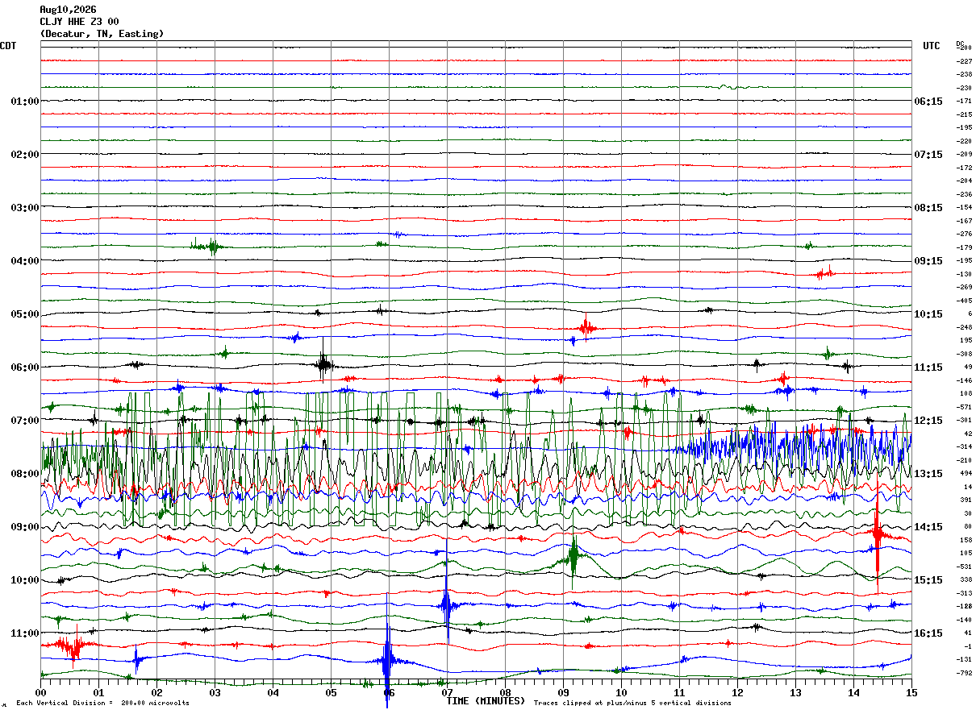Click minute tick 15 on time axis
The height and width of the screenshot is (714, 976).
911,692
